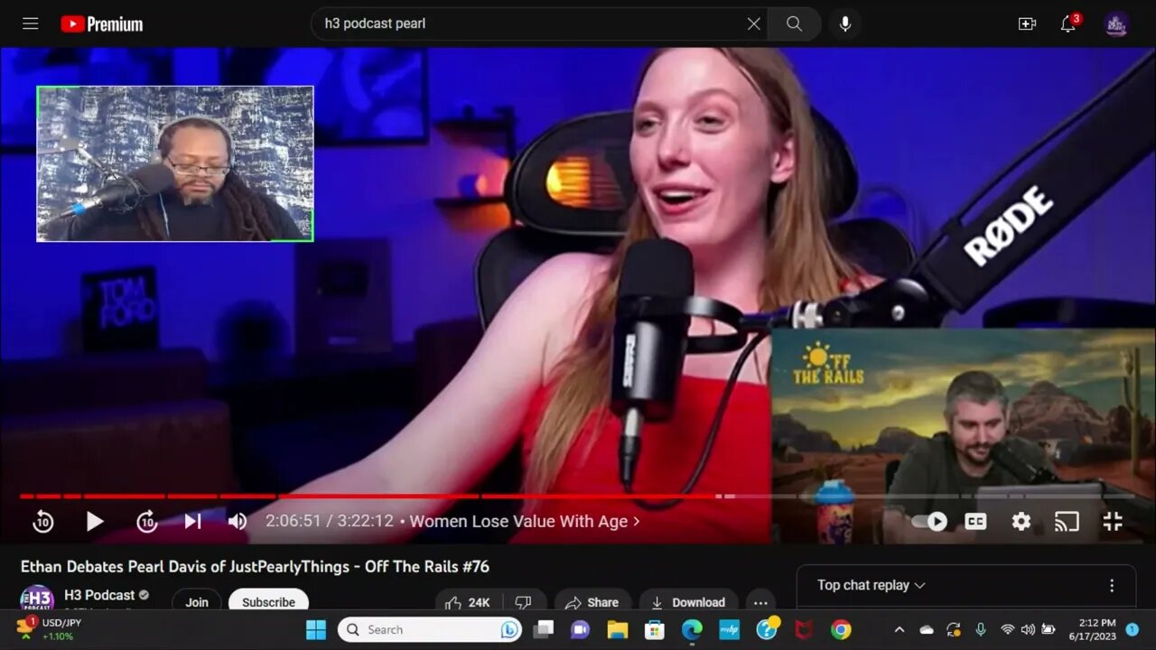The image size is (1156, 650).
Task: Open OneDrive cloud tray icon
Action: click(926, 629)
